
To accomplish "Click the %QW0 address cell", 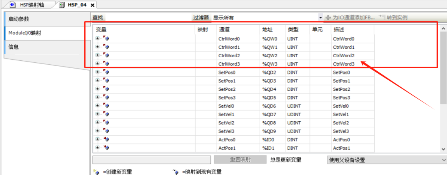I will 273,39.
